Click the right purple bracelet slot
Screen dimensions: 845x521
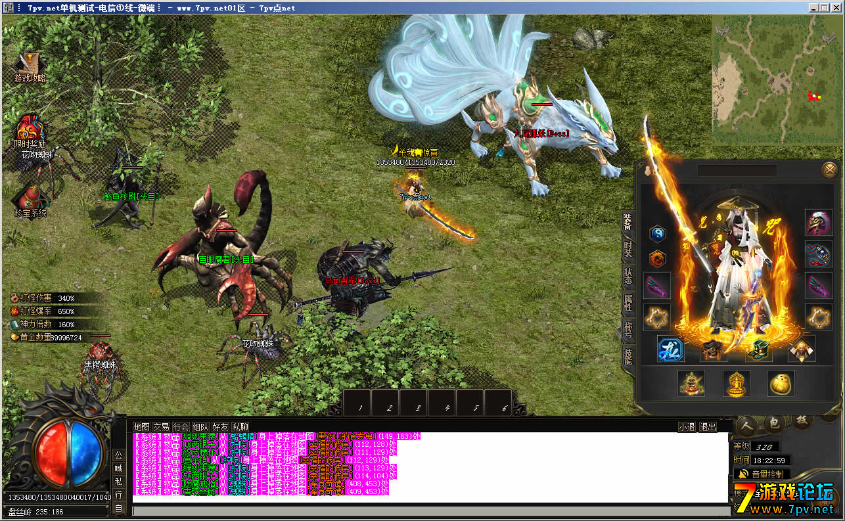click(818, 286)
